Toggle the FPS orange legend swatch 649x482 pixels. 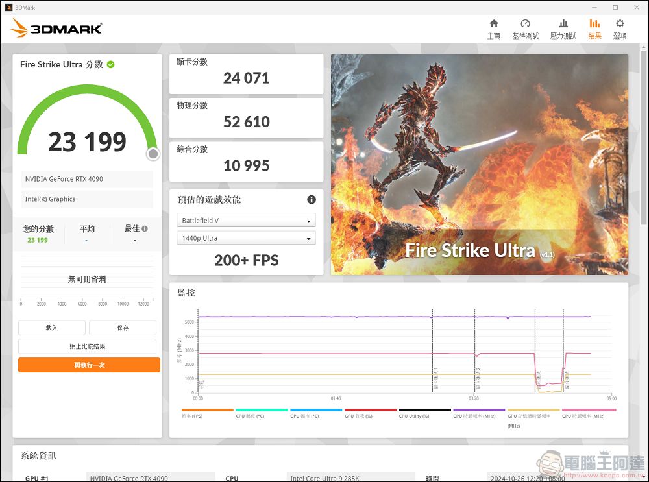point(208,410)
